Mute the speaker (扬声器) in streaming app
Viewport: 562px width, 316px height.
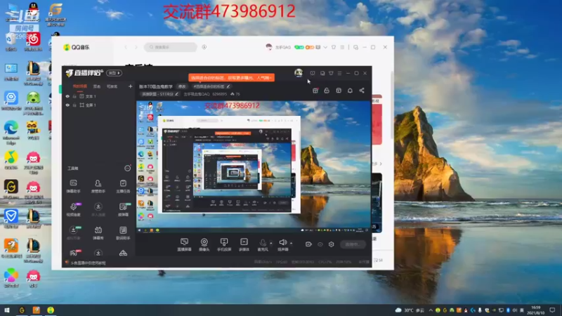pyautogui.click(x=283, y=244)
